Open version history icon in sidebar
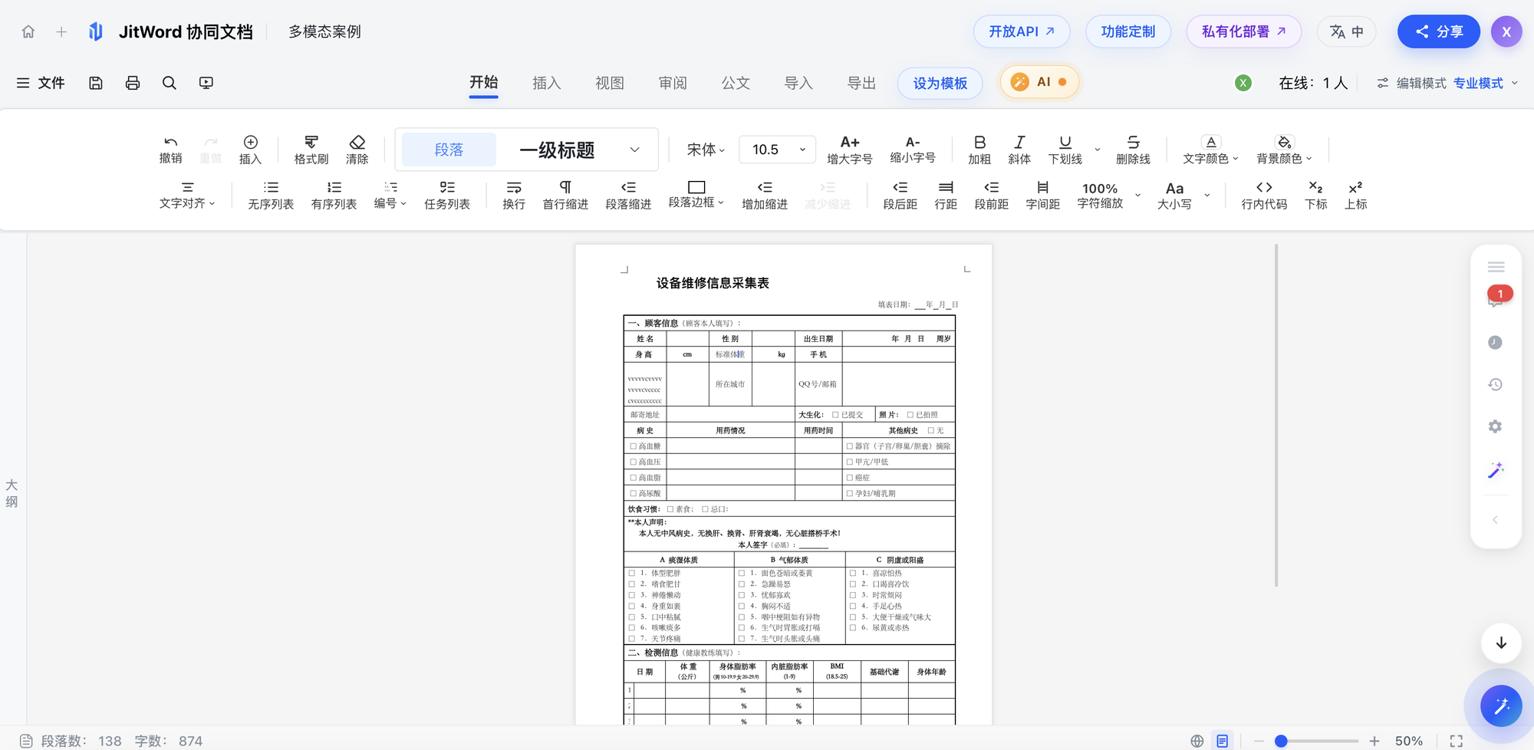 tap(1495, 384)
